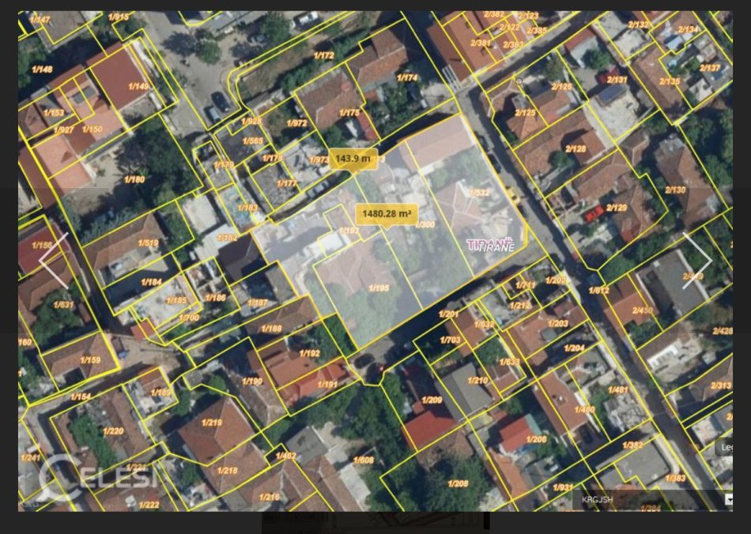Click on parcel 1/180
751x534 pixels.
[134, 179]
